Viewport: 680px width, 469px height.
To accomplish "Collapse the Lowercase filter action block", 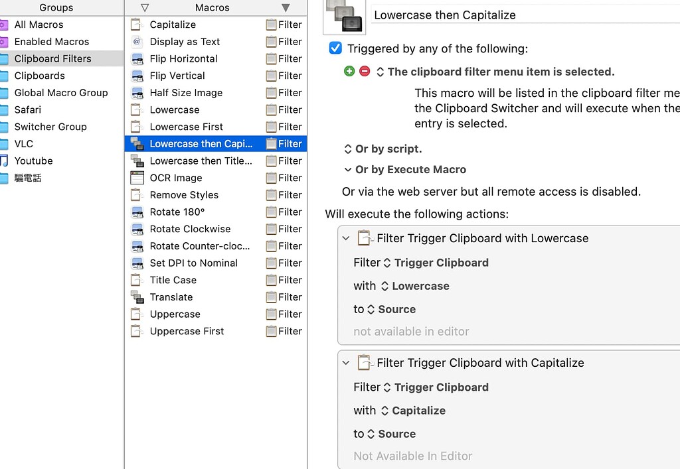I will (x=345, y=237).
